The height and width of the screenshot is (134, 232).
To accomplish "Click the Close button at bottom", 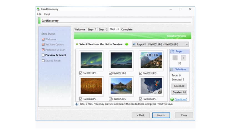I will pos(184,115).
